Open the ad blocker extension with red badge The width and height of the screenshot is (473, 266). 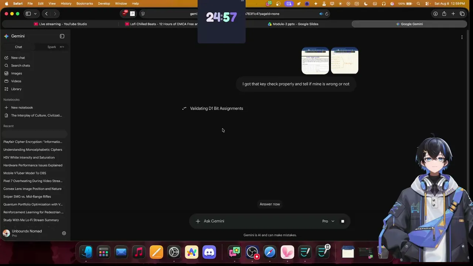[125, 14]
